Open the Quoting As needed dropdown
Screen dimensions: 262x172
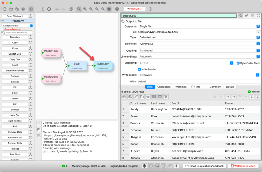tap(199, 51)
